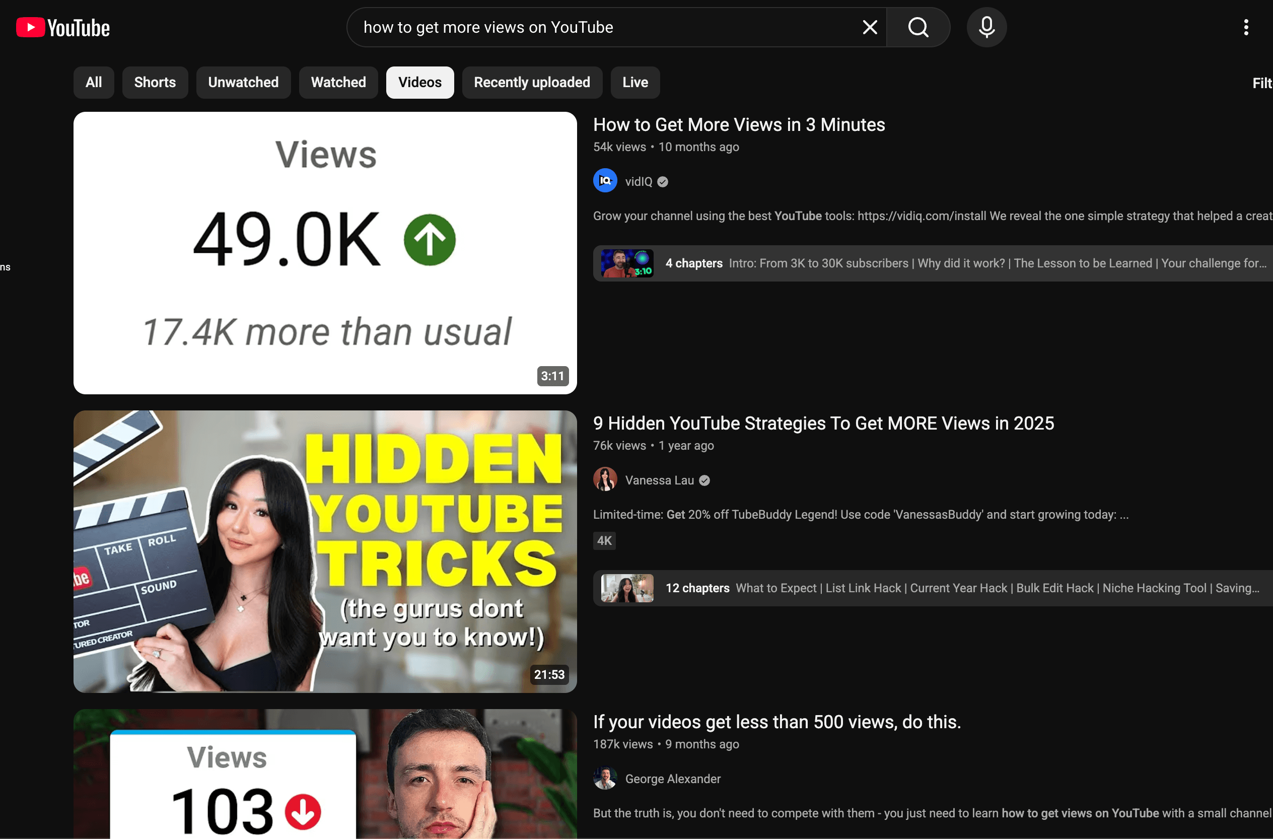
Task: Open the 3:10 chapter preview thumbnail
Action: coord(627,263)
